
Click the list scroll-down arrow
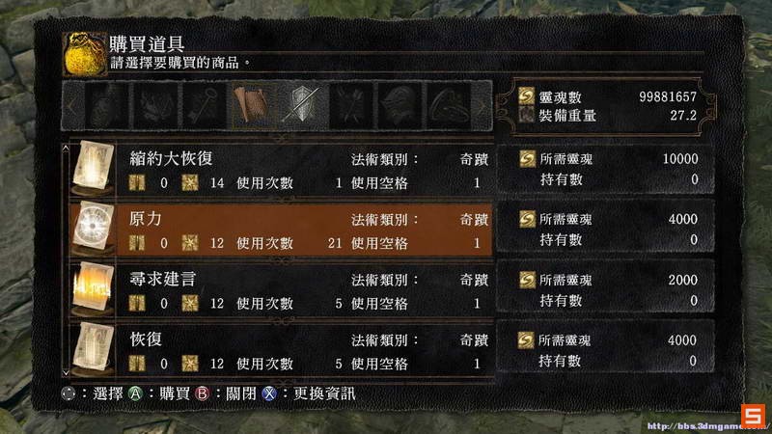point(66,373)
